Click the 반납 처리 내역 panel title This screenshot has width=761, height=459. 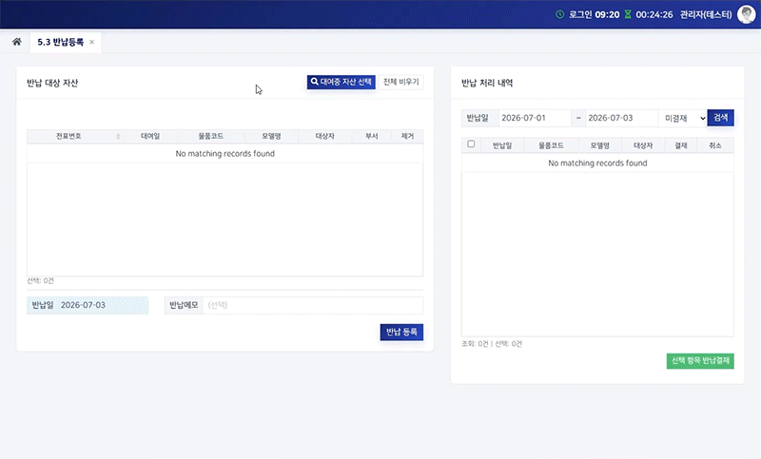click(x=487, y=83)
